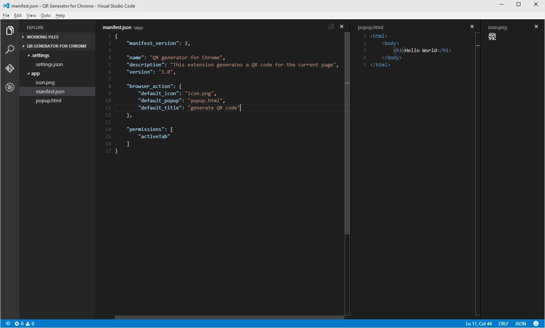Click the manifest.json vertical scrollbar thumb
The height and width of the screenshot is (328, 545).
click(347, 133)
